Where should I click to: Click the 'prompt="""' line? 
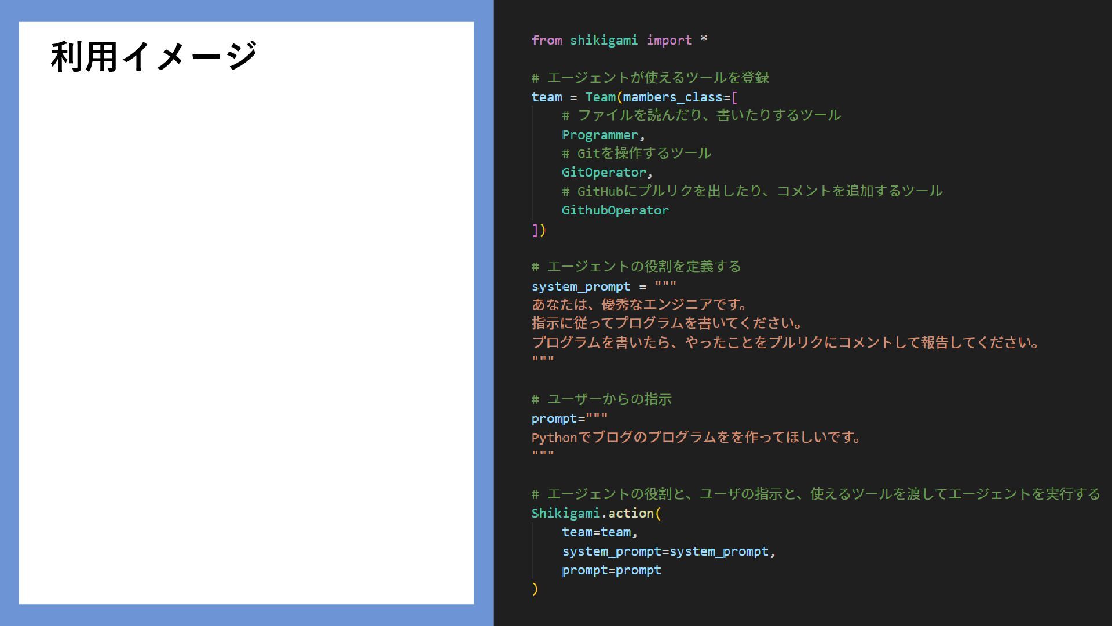[569, 418]
